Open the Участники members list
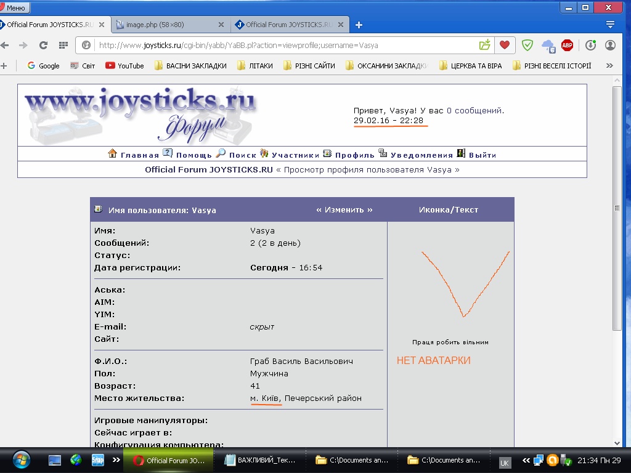This screenshot has width=631, height=473. 290,155
